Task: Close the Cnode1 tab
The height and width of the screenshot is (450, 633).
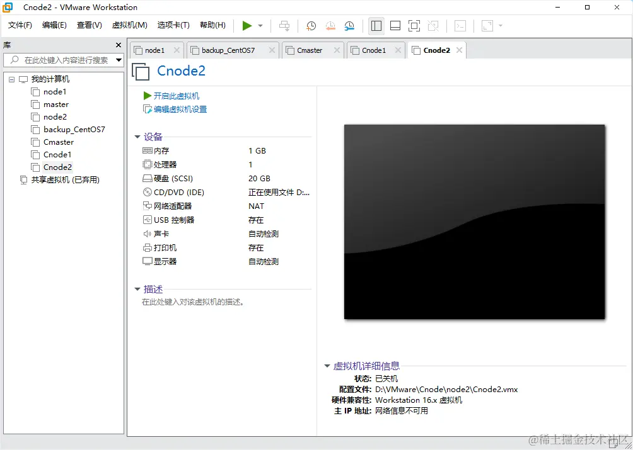Action: (398, 50)
